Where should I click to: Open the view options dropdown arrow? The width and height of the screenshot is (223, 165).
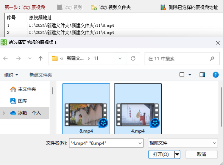click(x=190, y=75)
